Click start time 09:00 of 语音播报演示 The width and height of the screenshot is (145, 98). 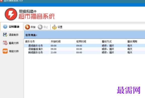[54, 49]
